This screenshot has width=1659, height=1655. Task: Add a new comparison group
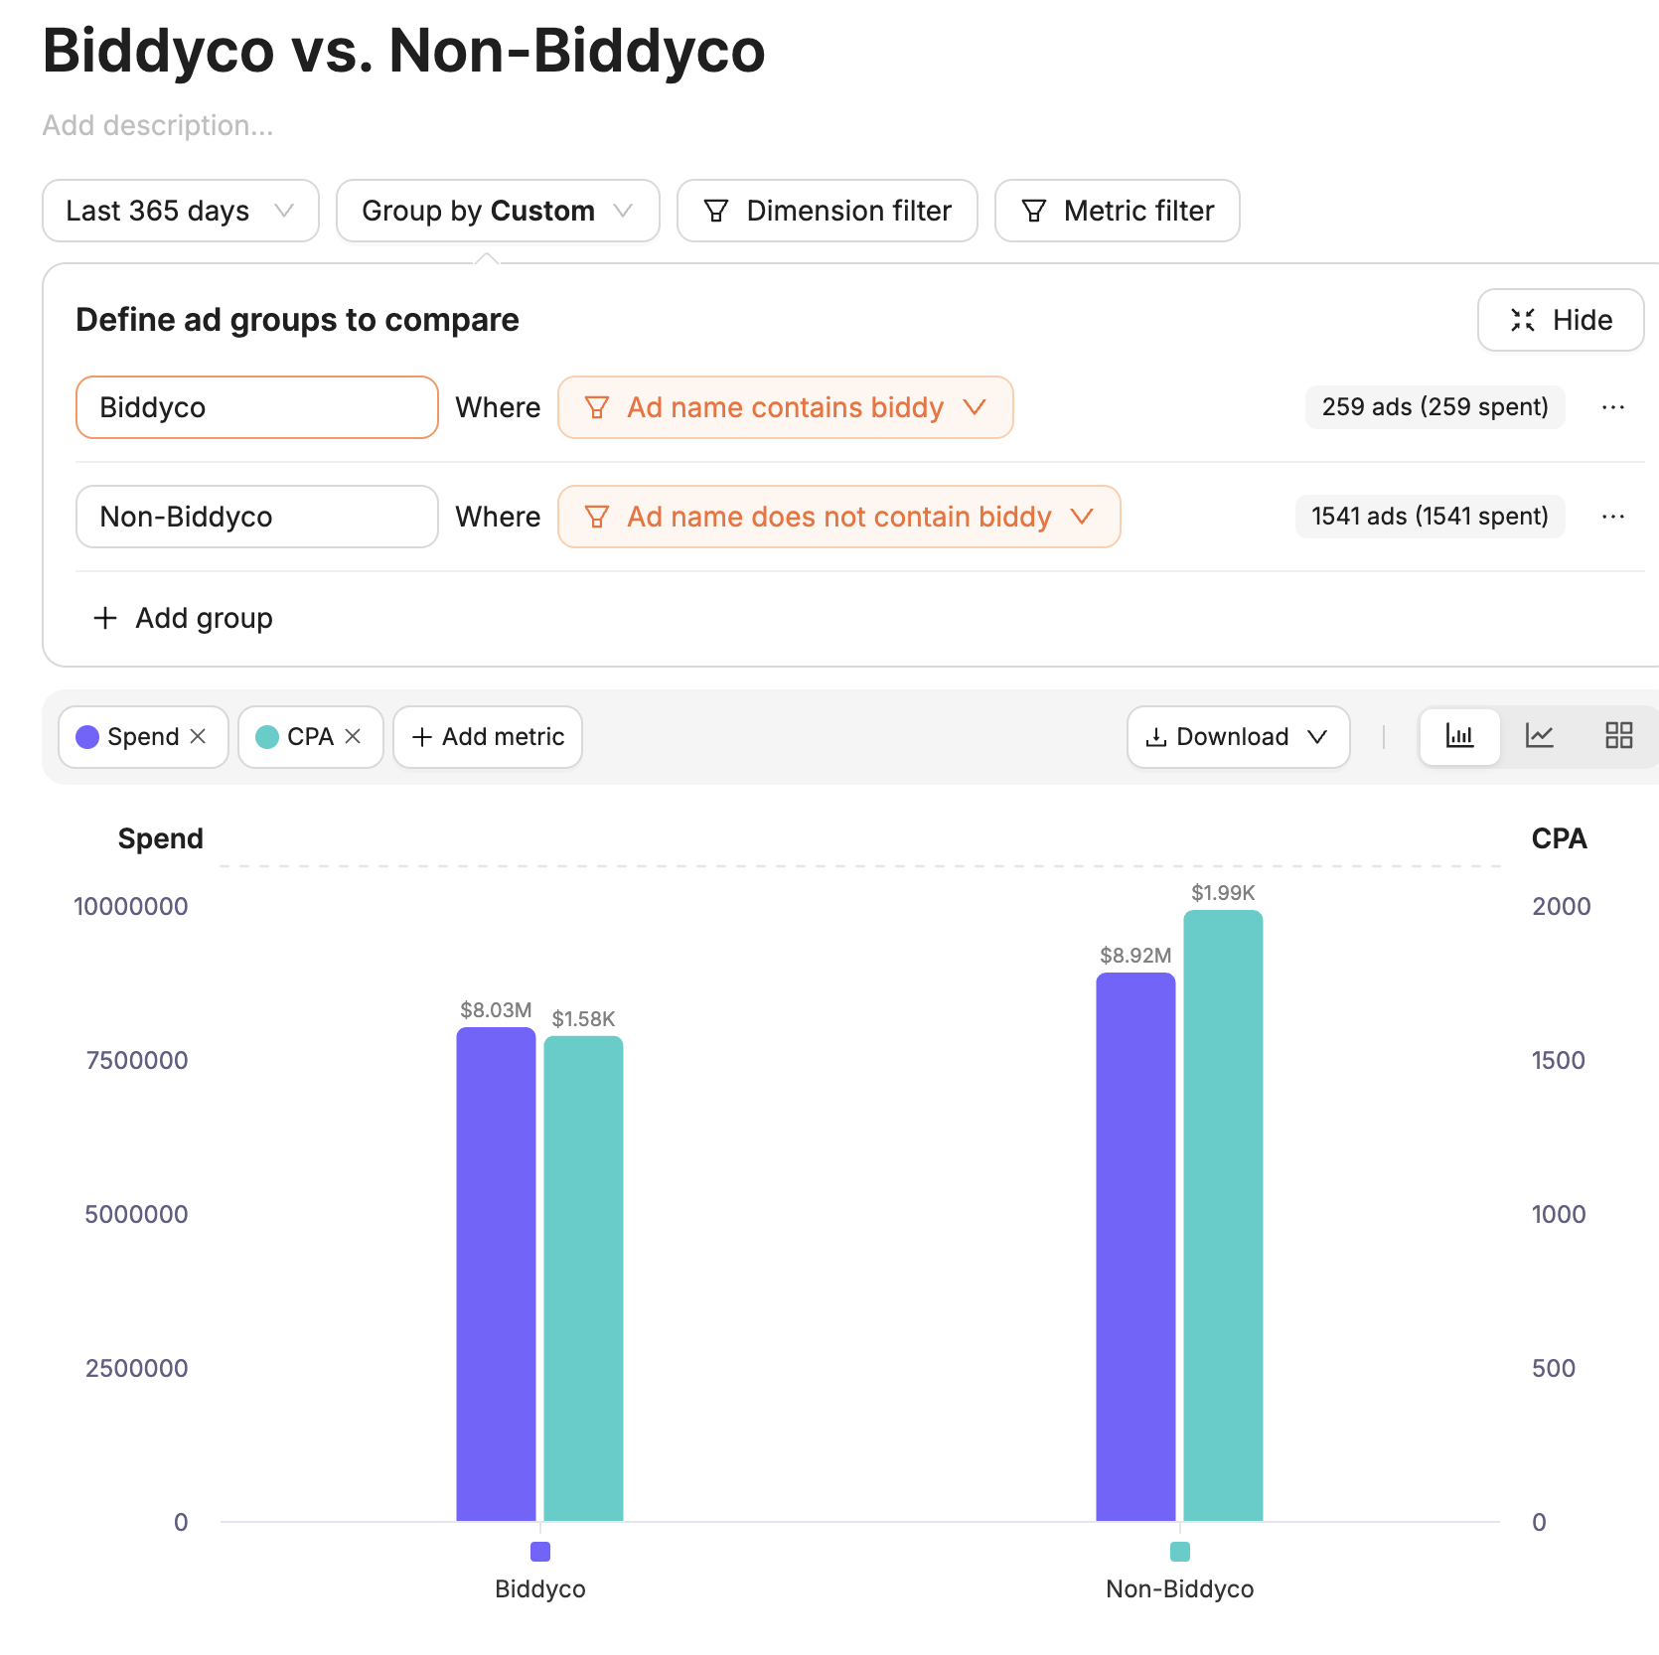(x=183, y=618)
